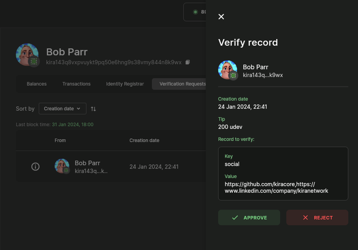Go to the Identity Registrar tab
The image size is (358, 250).
click(x=125, y=84)
